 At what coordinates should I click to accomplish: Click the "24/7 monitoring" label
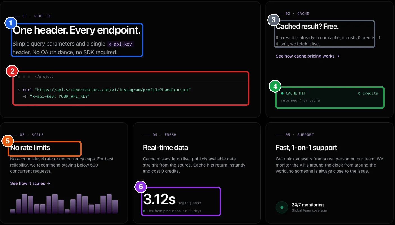308,205
